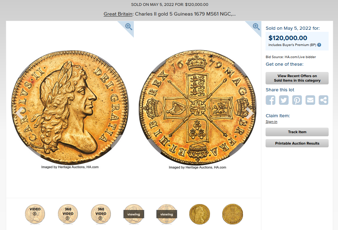Screen dimensions: 338x230
Task: Click View Recent Offers on Sold Items button
Action: point(297,78)
